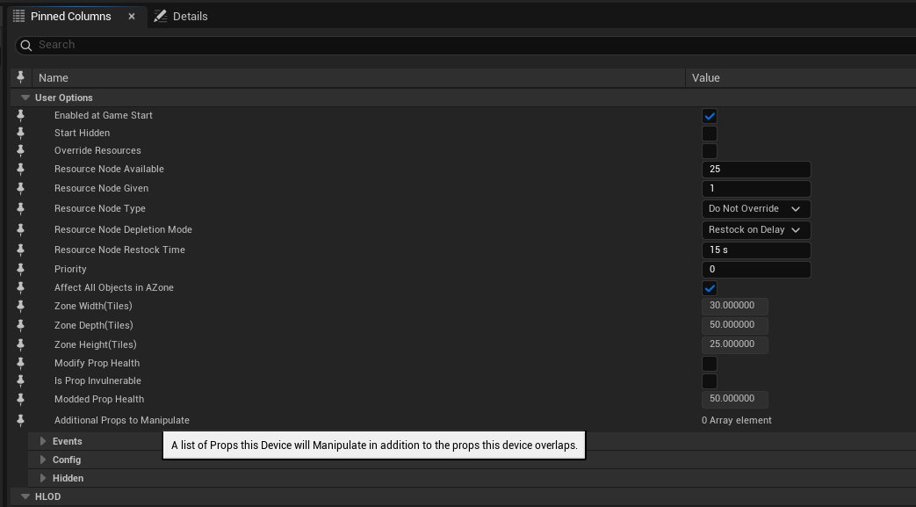916x507 pixels.
Task: Enable the Override Resources checkbox
Action: pyautogui.click(x=710, y=151)
